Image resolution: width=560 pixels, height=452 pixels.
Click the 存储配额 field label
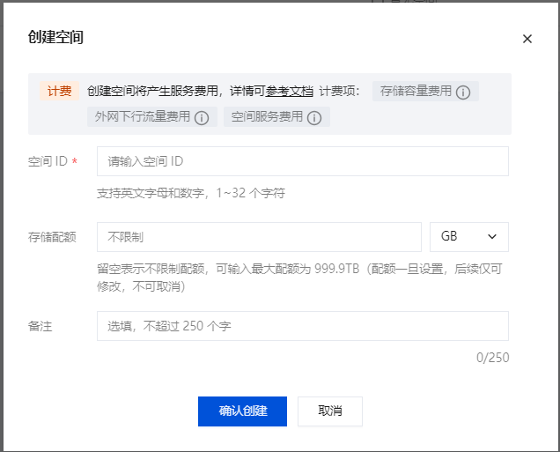(52, 237)
